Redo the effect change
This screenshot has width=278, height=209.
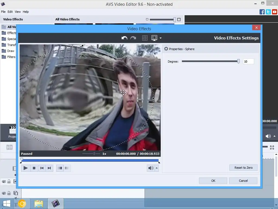[133, 38]
